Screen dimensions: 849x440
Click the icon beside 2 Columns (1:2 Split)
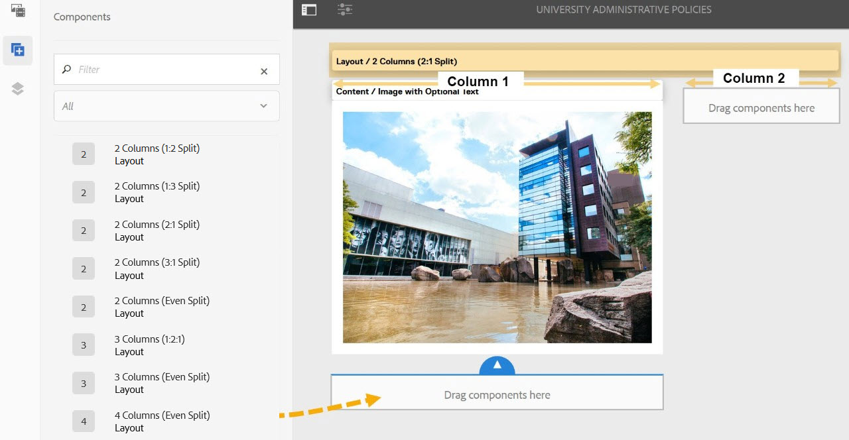tap(84, 154)
